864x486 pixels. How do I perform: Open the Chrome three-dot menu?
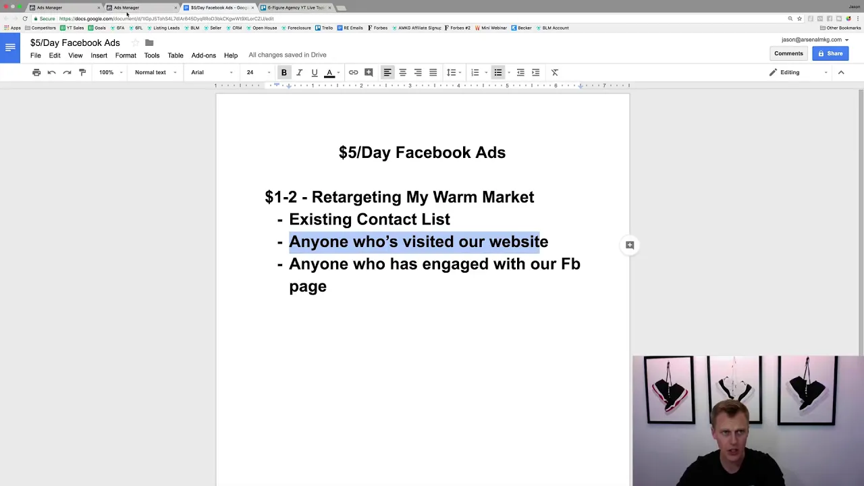click(x=858, y=18)
